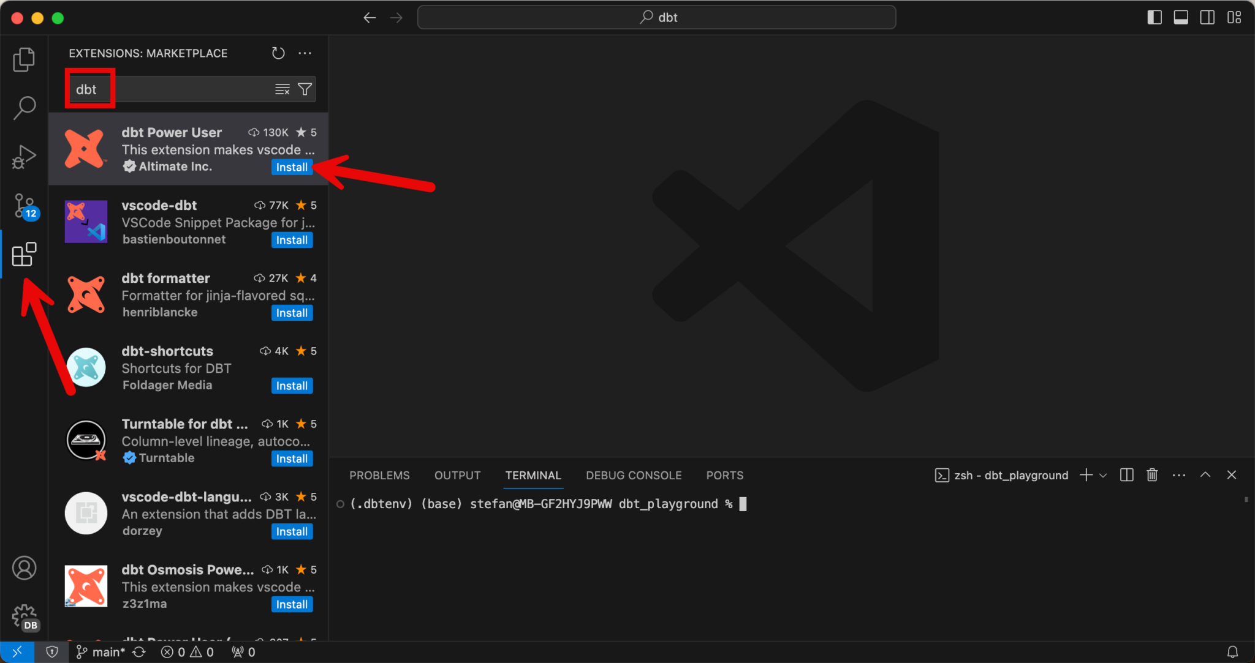Screen dimensions: 1255x663
Task: Open the main* git branch picker
Action: pyautogui.click(x=101, y=652)
